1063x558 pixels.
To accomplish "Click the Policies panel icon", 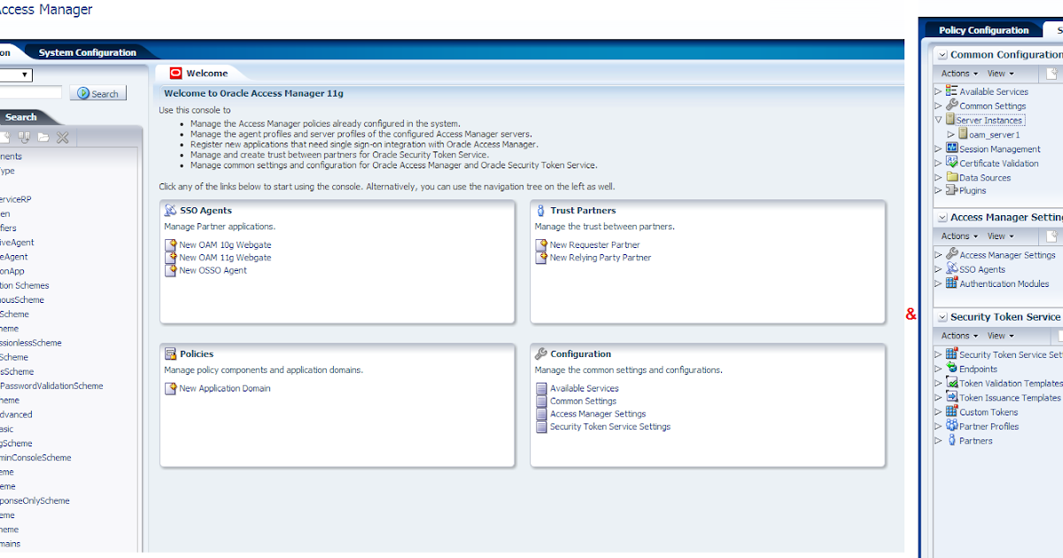I will tap(171, 354).
